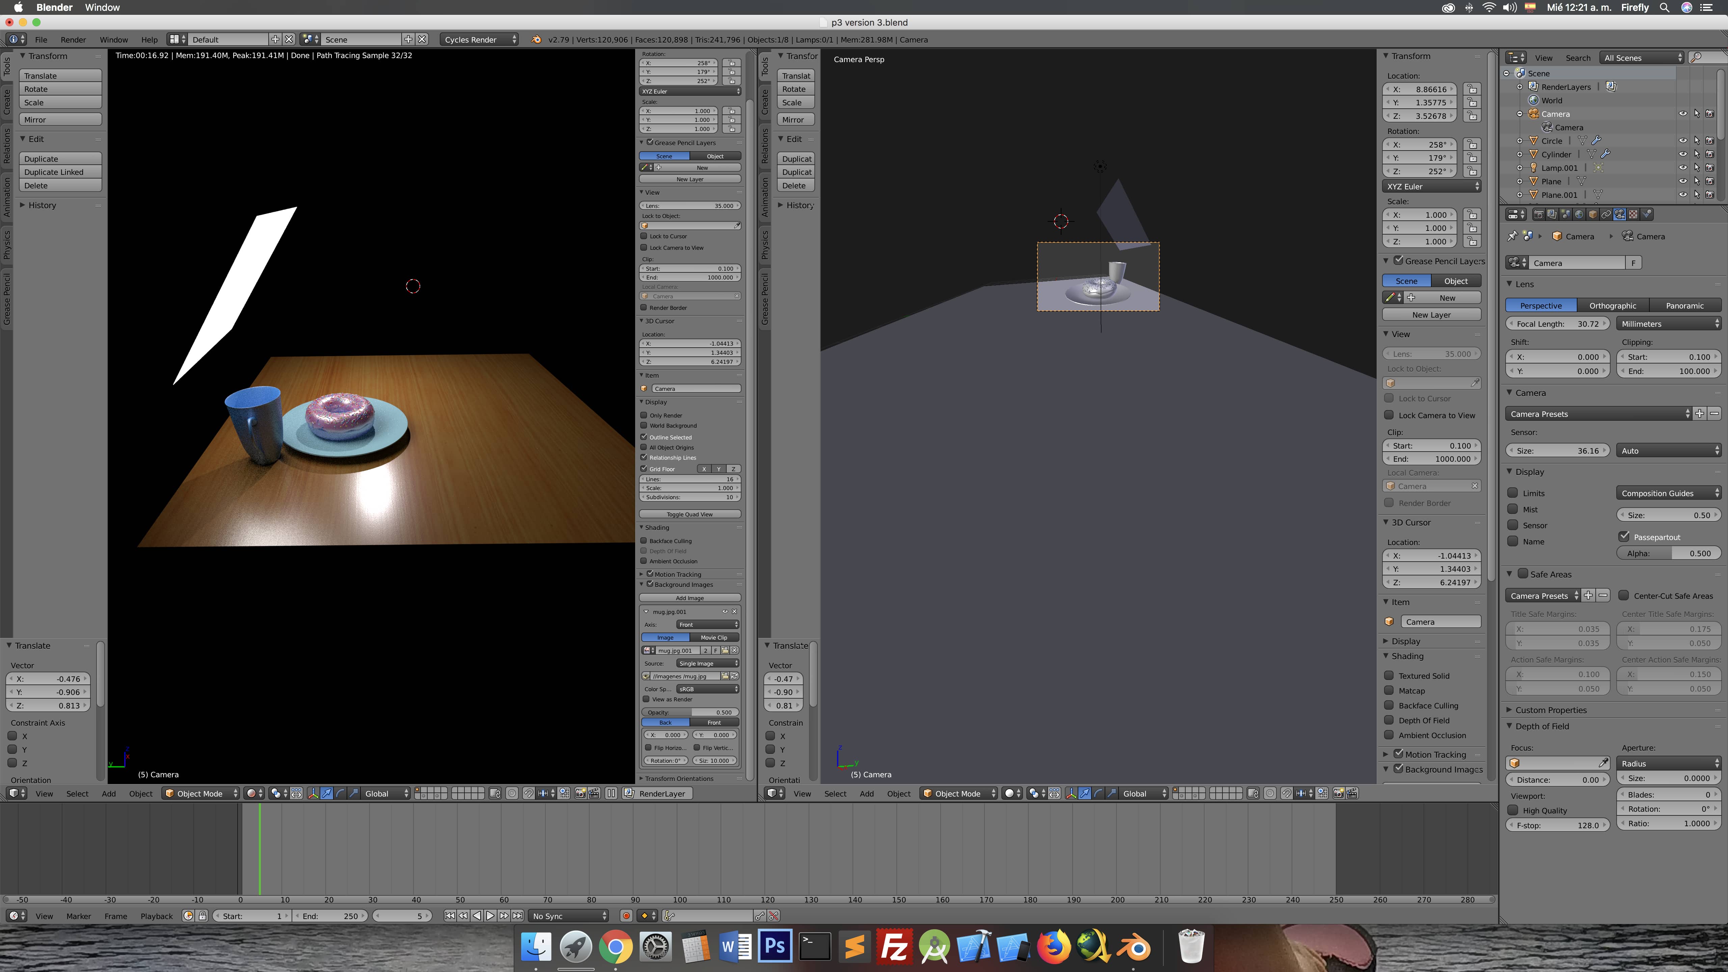Click the timeline record button
Viewport: 1728px width, 972px height.
pyautogui.click(x=626, y=916)
